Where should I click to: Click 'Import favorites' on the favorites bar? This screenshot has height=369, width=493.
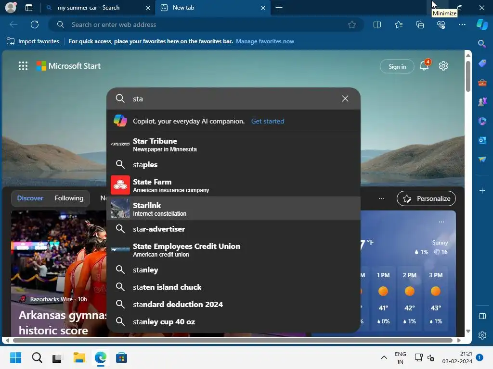[33, 41]
